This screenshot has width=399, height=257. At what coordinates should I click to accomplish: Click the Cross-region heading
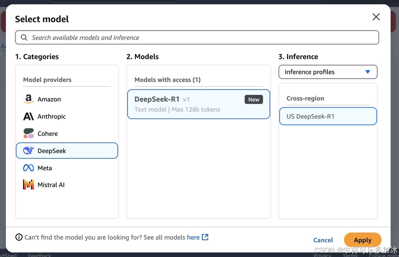click(x=305, y=98)
